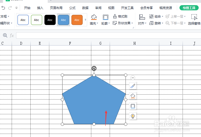Open the 审阅 ribbon tab
The width and height of the screenshot is (201, 137).
[x=98, y=8]
